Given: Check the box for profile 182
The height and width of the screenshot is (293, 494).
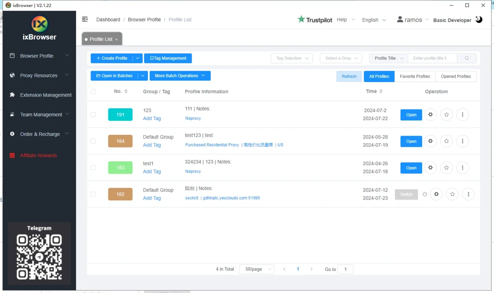Looking at the screenshot, I should coord(93,194).
